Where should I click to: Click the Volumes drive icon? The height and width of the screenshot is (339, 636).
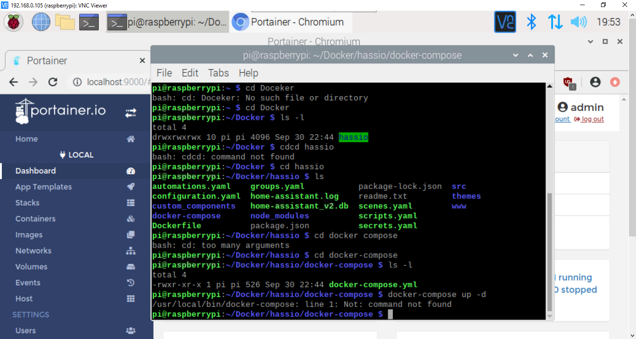tap(131, 266)
